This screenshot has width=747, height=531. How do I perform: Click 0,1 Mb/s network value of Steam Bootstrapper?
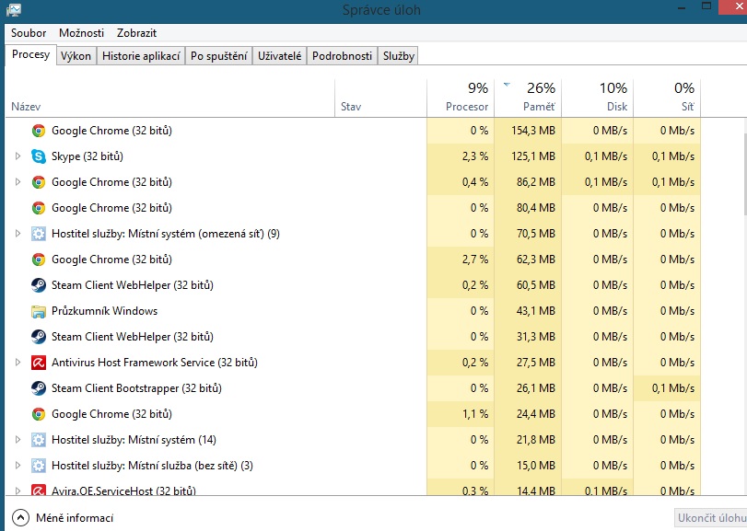[x=673, y=388]
